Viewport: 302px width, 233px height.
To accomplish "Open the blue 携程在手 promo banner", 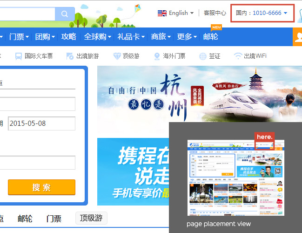I will (133, 171).
